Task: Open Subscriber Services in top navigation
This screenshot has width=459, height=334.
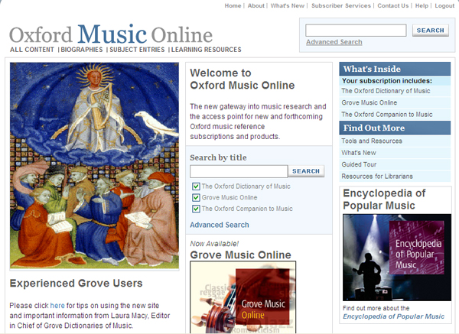Action: 340,5
